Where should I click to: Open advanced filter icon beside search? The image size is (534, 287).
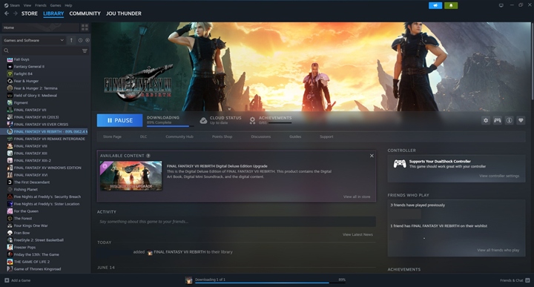[x=85, y=50]
